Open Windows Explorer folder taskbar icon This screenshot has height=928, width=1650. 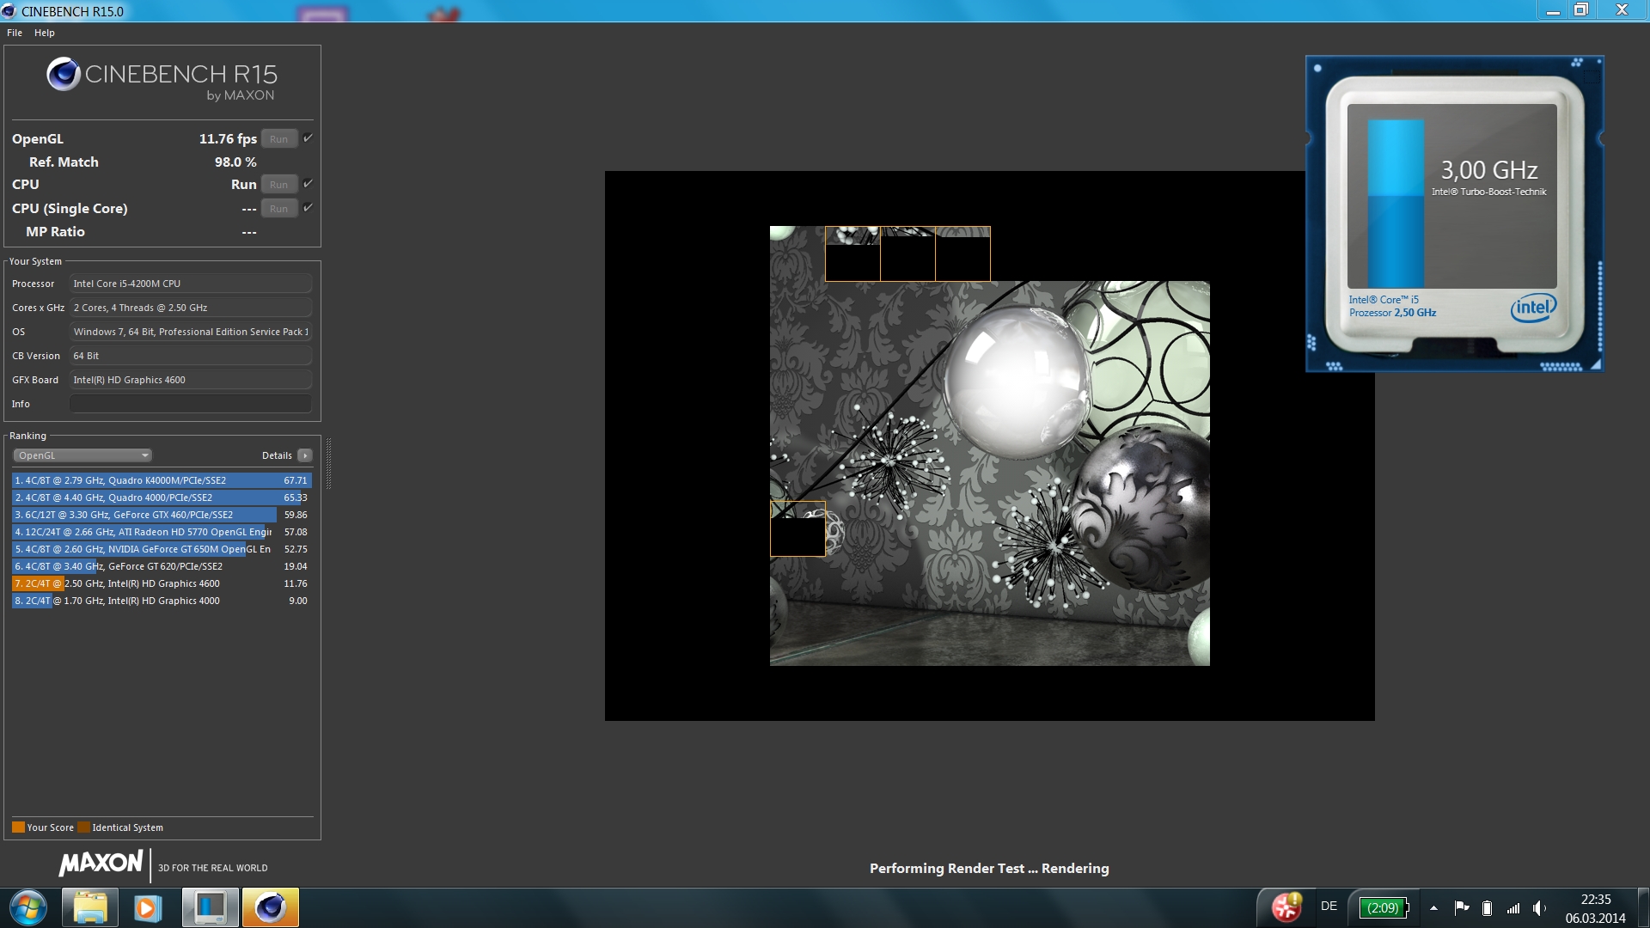pyautogui.click(x=89, y=907)
